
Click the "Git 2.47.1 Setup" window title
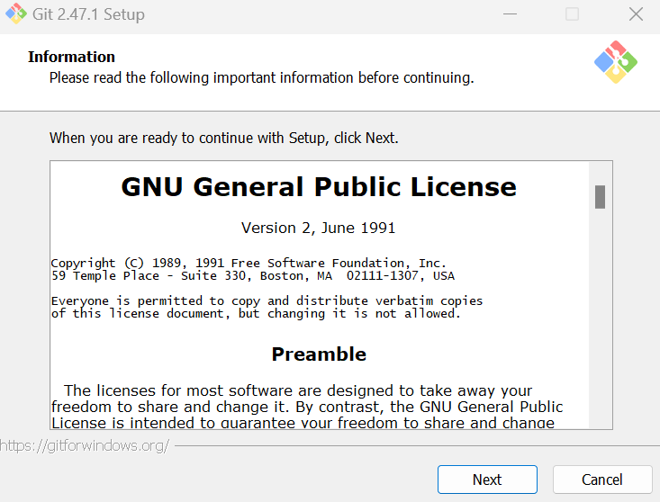point(88,14)
